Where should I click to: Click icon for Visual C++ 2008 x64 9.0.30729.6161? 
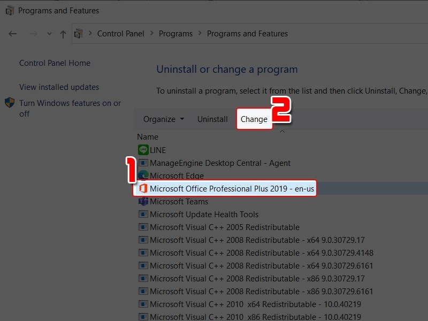pos(143,265)
